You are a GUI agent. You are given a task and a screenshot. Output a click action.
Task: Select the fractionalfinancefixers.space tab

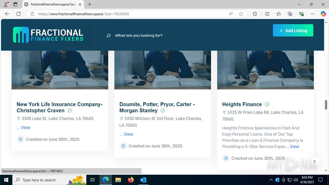(x=53, y=4)
